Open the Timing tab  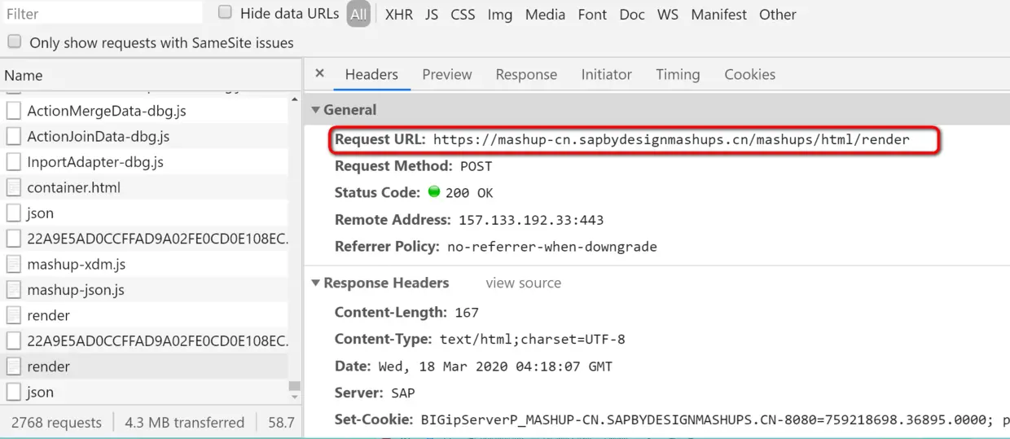[x=678, y=74]
